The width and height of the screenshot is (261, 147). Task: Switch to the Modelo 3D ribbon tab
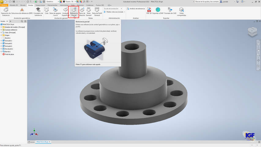click(14, 5)
